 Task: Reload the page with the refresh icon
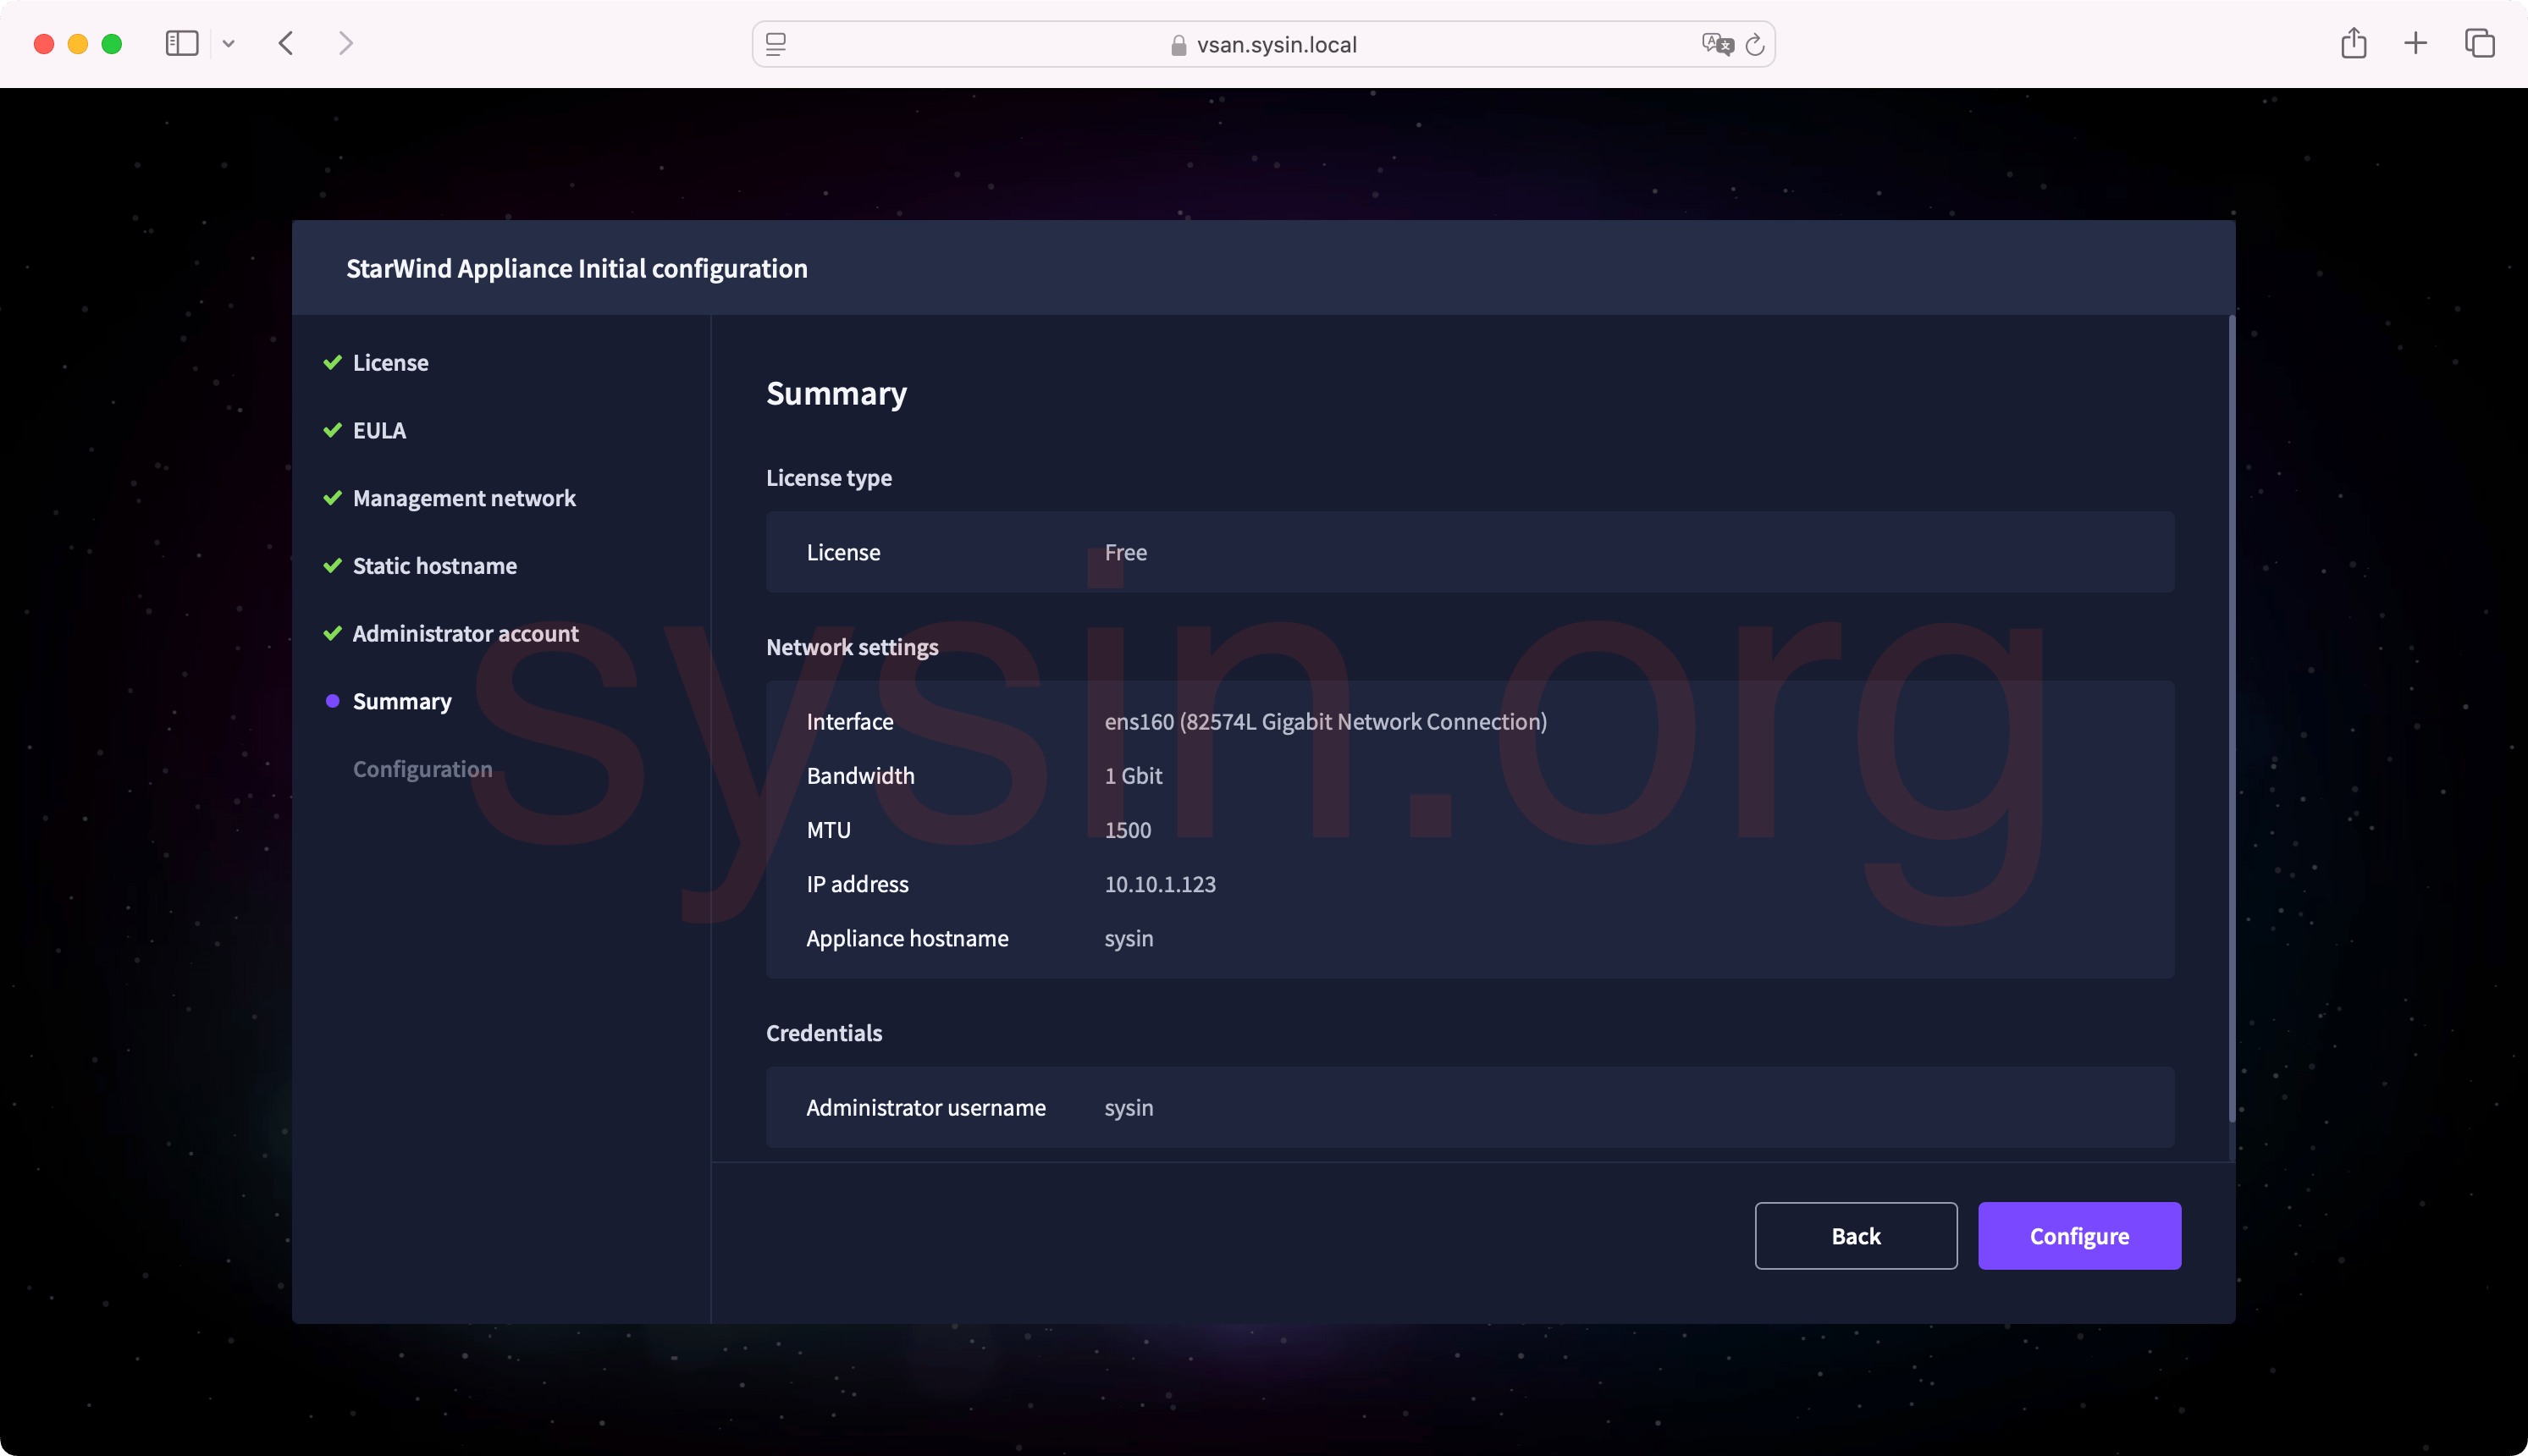pos(1755,45)
